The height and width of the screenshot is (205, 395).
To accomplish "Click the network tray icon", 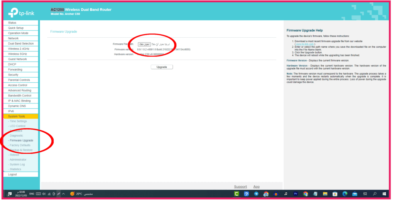I will (x=49, y=194).
